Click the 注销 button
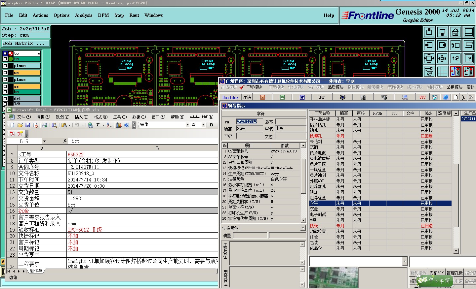Viewport: 476px width, 289px height. [x=247, y=97]
